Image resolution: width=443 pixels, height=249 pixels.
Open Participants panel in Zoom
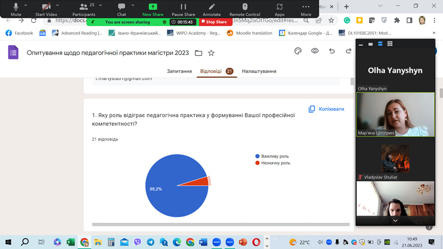click(84, 9)
